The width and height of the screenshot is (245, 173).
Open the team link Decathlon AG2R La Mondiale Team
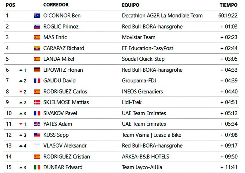pos(162,16)
